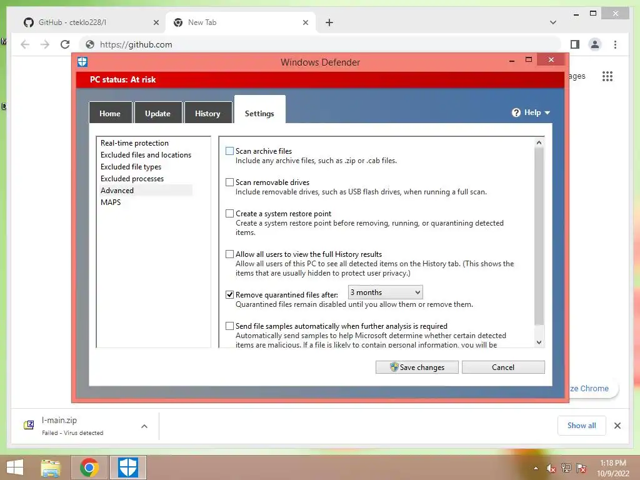The height and width of the screenshot is (480, 640).
Task: Reload the page in Chrome
Action: click(65, 44)
